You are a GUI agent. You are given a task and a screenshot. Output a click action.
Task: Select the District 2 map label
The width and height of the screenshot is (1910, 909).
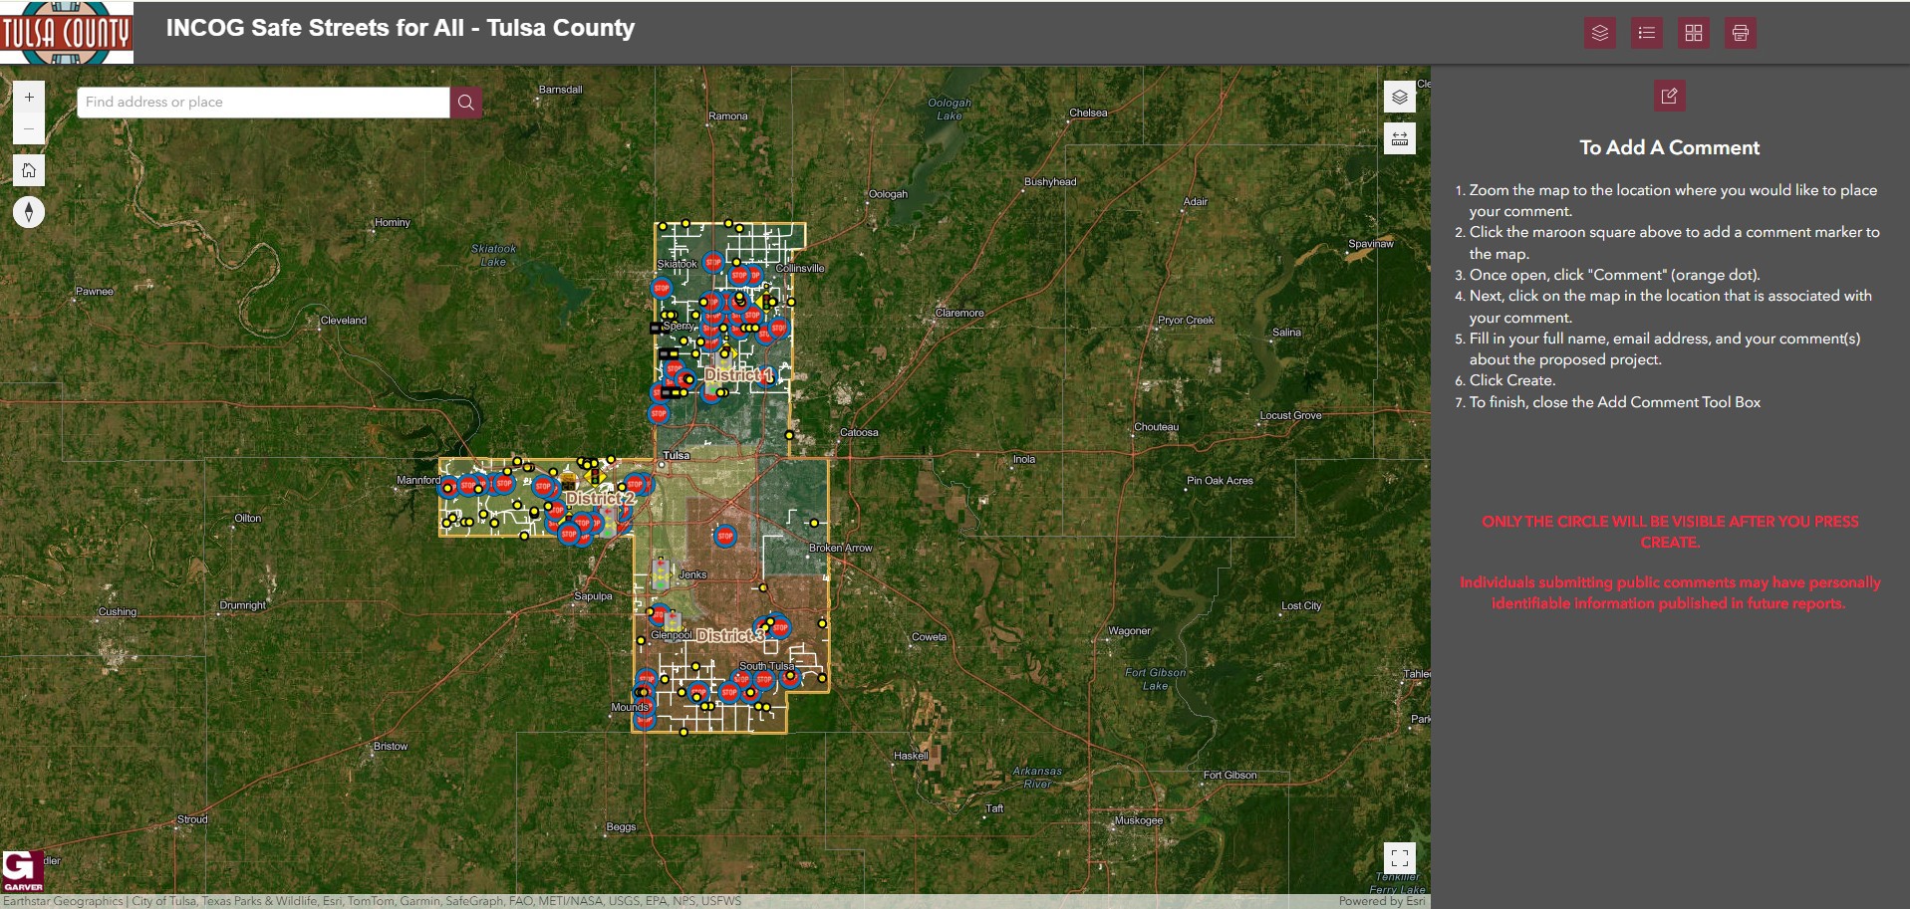pos(599,498)
